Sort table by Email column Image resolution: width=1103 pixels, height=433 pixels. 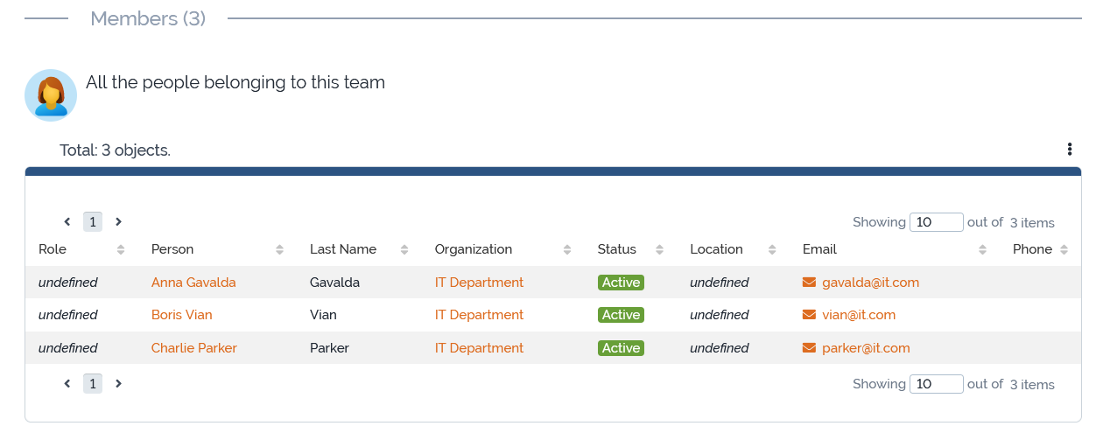(819, 249)
